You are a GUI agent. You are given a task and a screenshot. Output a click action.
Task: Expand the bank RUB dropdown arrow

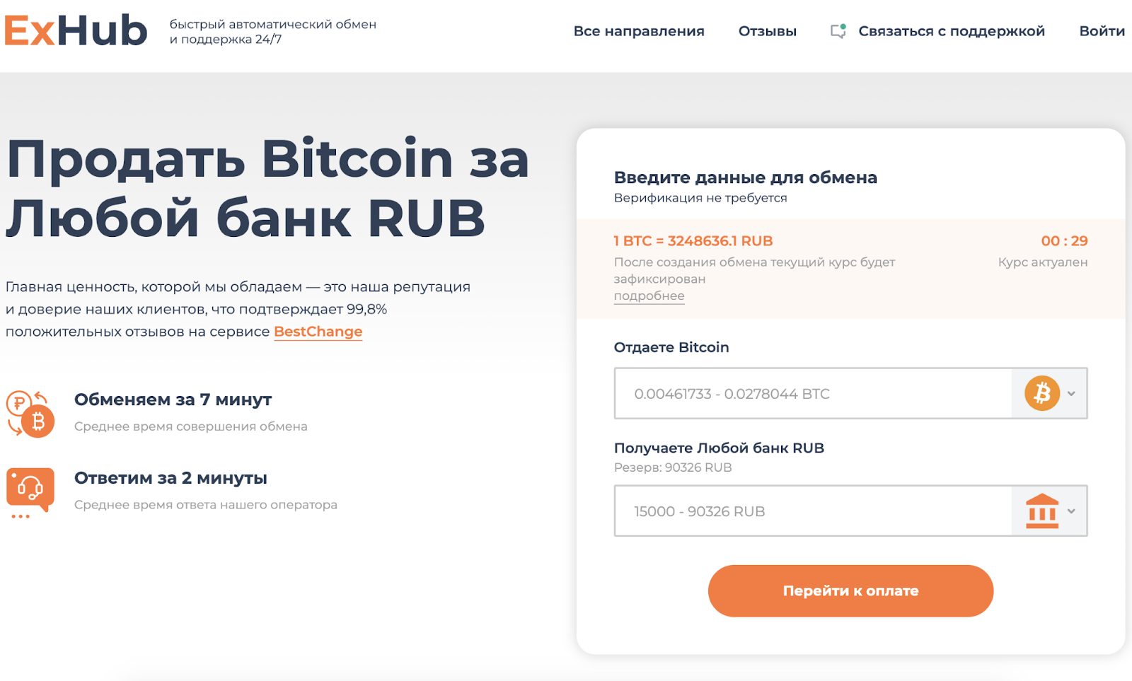pyautogui.click(x=1071, y=511)
